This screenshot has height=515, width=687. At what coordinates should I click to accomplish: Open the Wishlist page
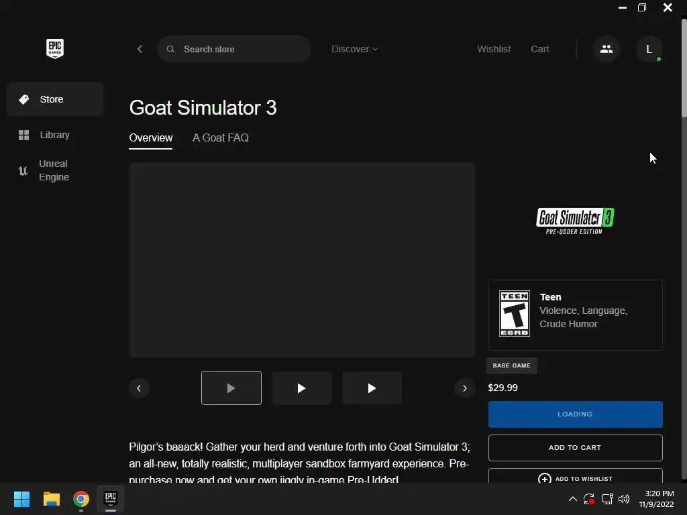[x=494, y=49]
